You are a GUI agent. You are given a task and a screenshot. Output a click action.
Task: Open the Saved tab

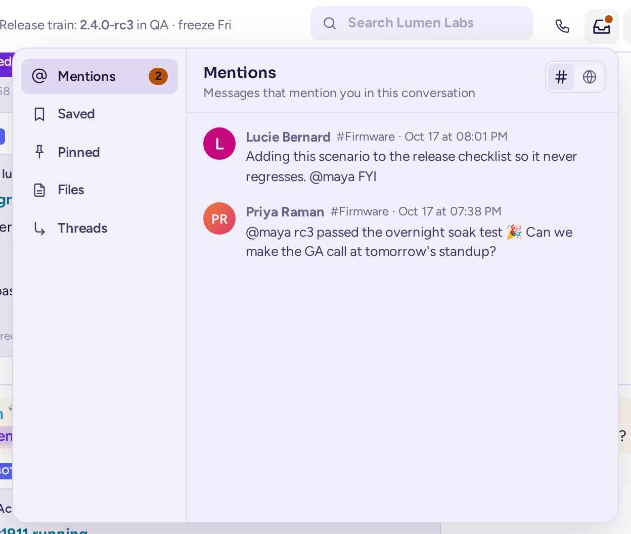pos(100,114)
